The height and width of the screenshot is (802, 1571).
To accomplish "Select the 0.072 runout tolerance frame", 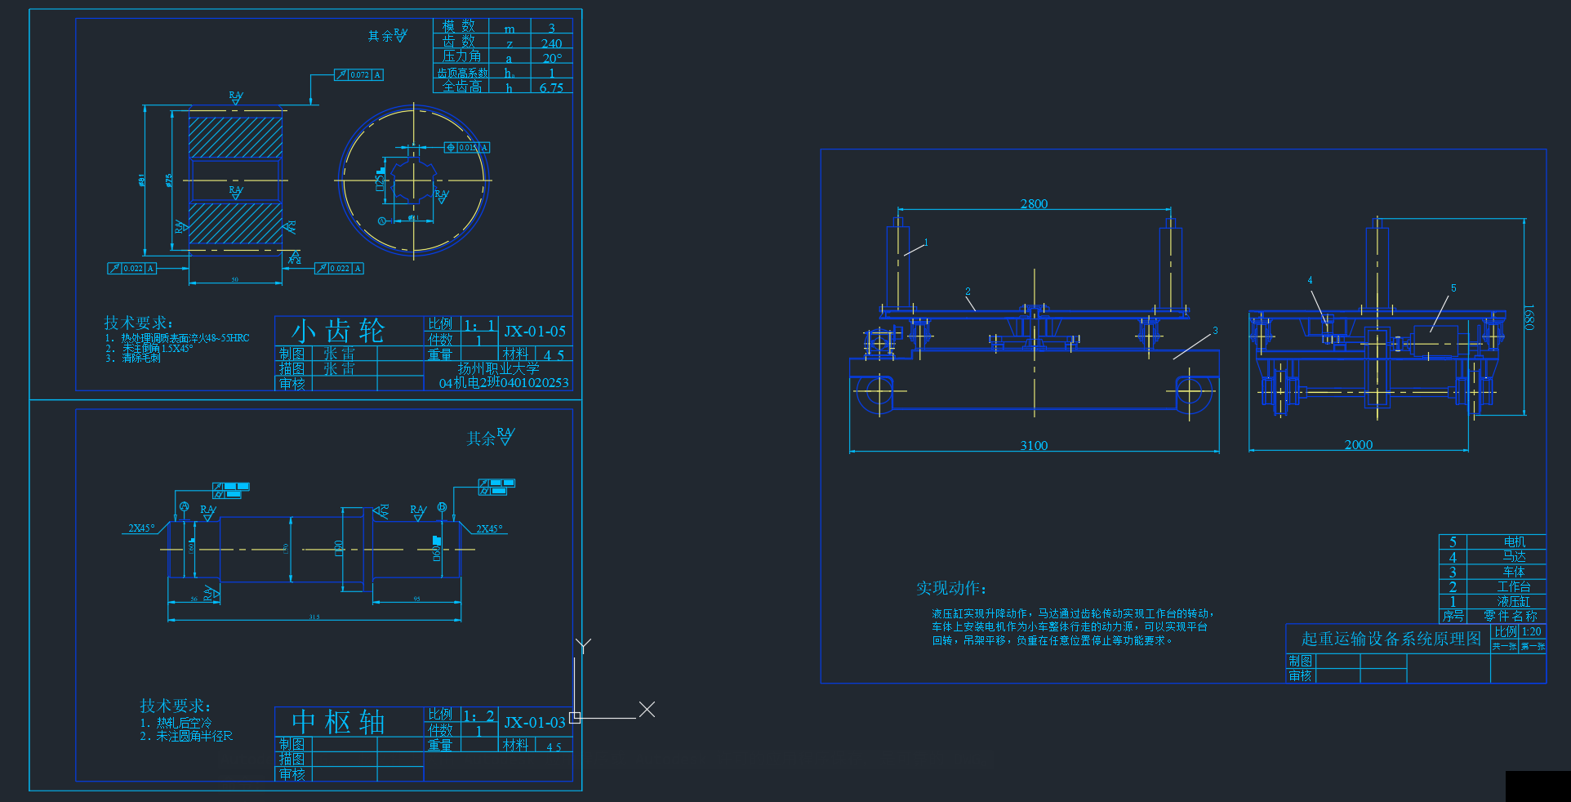I will (358, 74).
